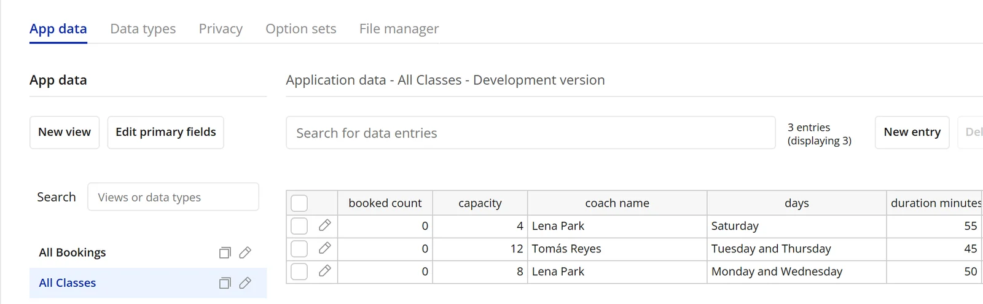
Task: Click the copy icon next to All Bookings
Action: (225, 252)
